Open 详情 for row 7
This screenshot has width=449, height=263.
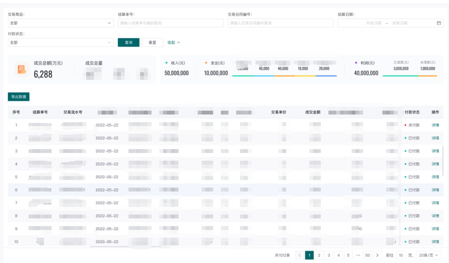point(435,203)
